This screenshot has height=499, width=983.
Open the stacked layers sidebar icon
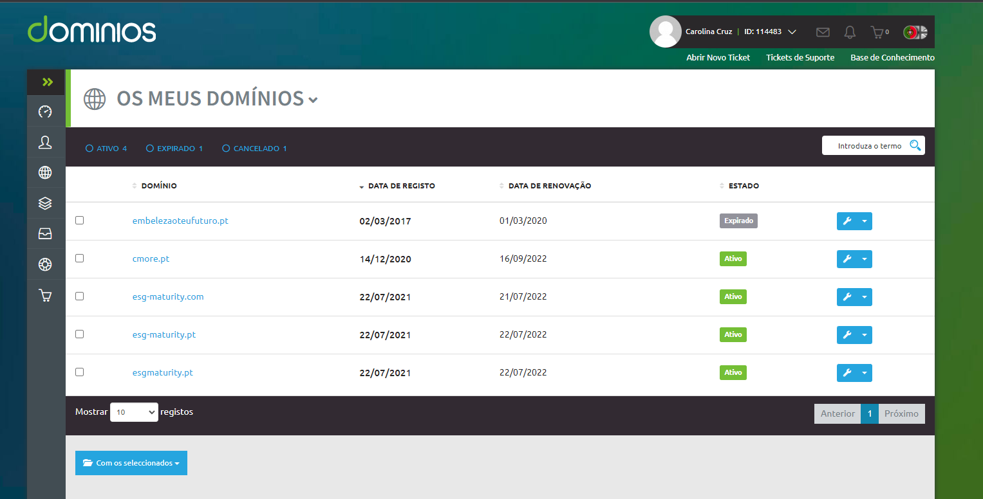[45, 203]
